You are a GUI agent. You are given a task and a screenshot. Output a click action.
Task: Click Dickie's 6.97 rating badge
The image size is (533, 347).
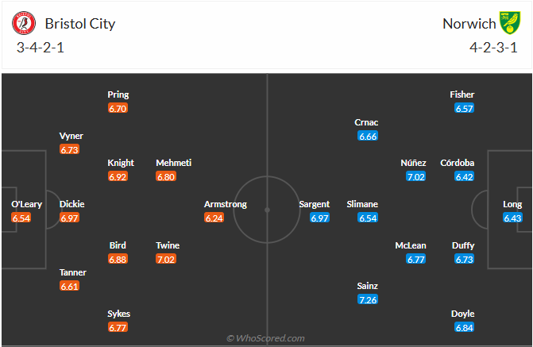71,218
